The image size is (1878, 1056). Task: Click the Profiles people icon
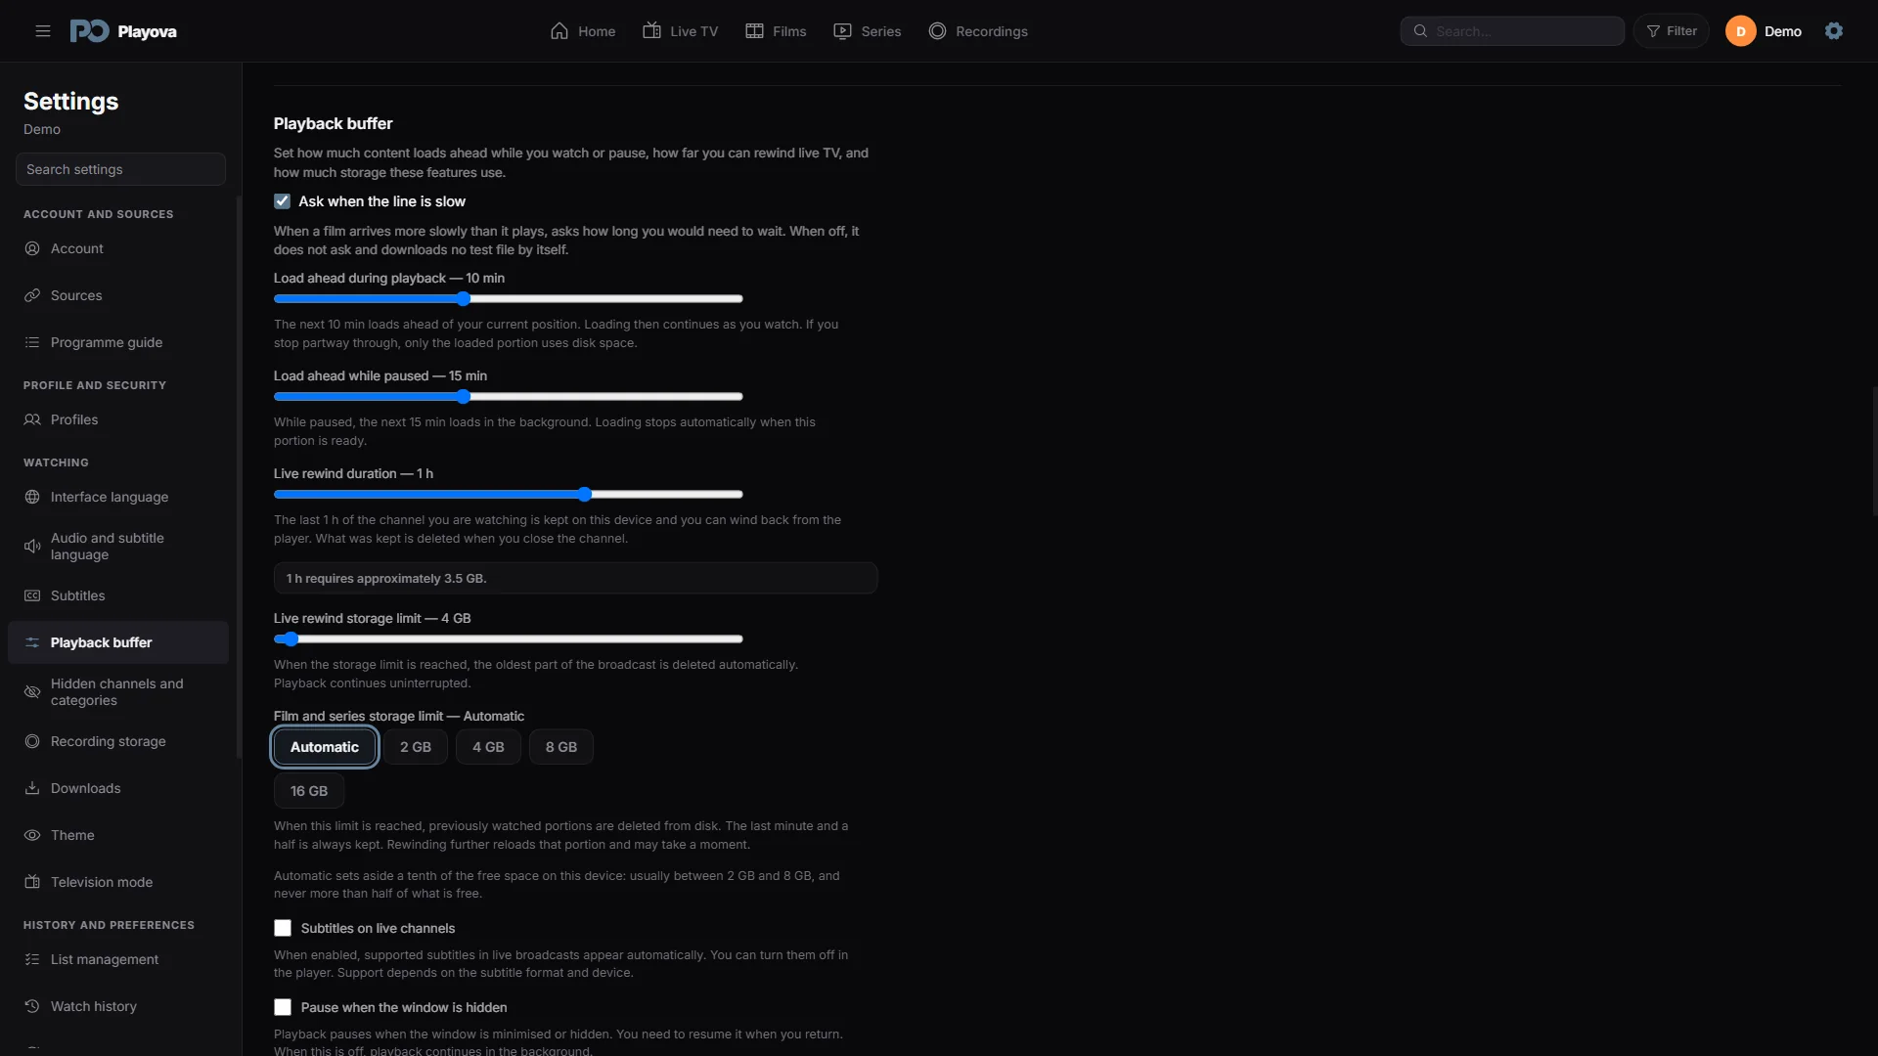(32, 419)
